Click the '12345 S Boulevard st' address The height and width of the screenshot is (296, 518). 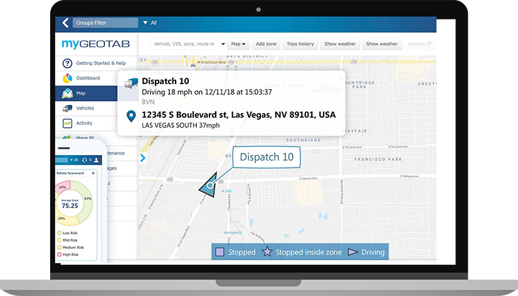(x=238, y=115)
